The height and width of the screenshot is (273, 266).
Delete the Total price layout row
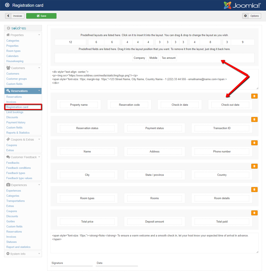[254, 213]
